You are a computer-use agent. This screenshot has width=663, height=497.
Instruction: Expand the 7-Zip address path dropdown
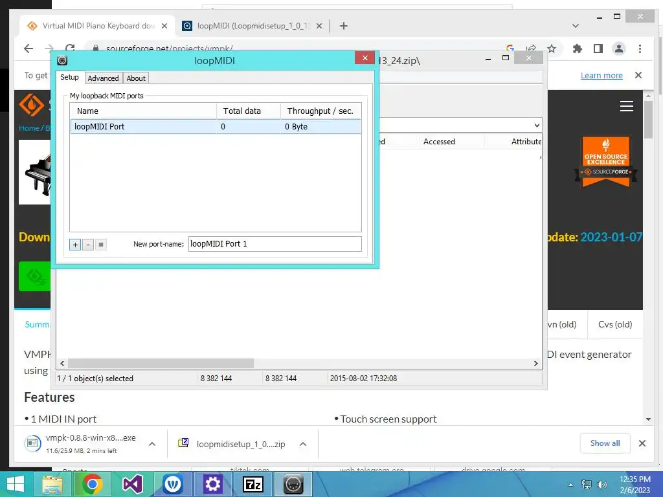coord(537,125)
